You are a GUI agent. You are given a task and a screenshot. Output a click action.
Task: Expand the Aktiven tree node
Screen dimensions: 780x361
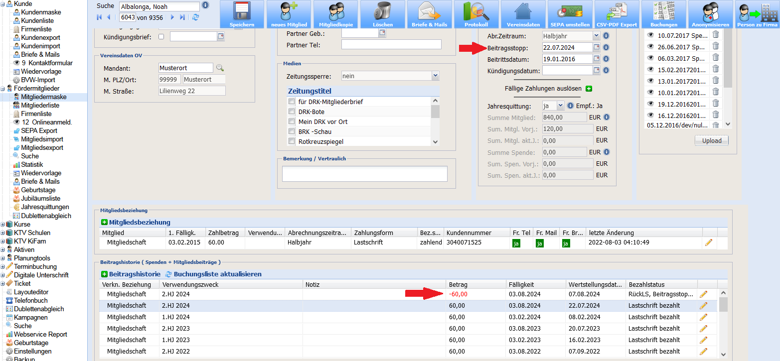(x=3, y=249)
